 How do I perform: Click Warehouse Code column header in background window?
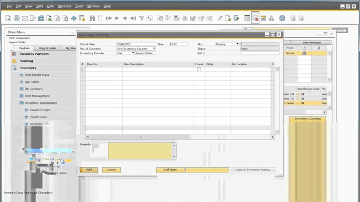pyautogui.click(x=308, y=89)
